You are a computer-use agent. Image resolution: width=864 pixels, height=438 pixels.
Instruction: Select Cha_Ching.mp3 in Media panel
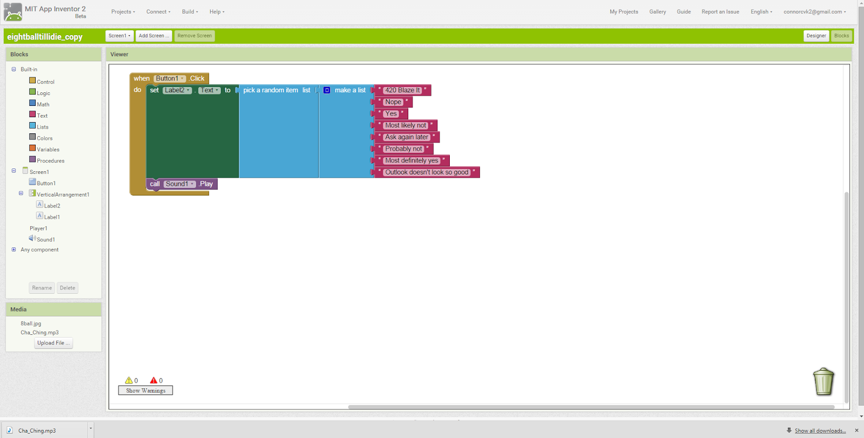click(39, 333)
